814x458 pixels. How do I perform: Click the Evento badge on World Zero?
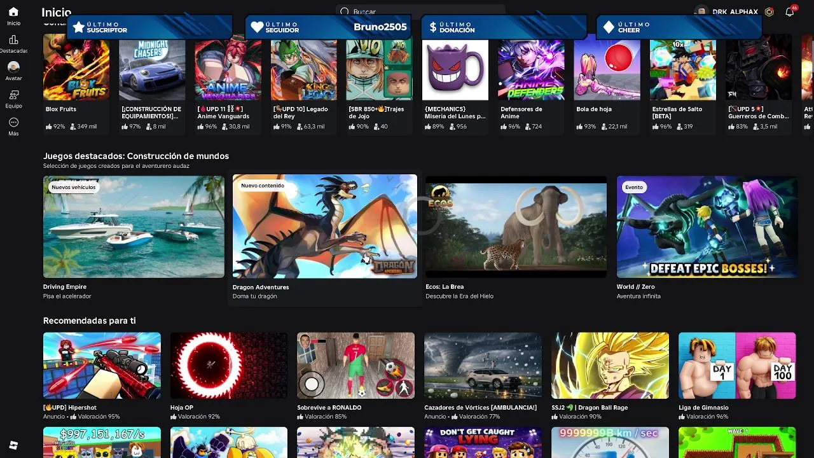634,187
